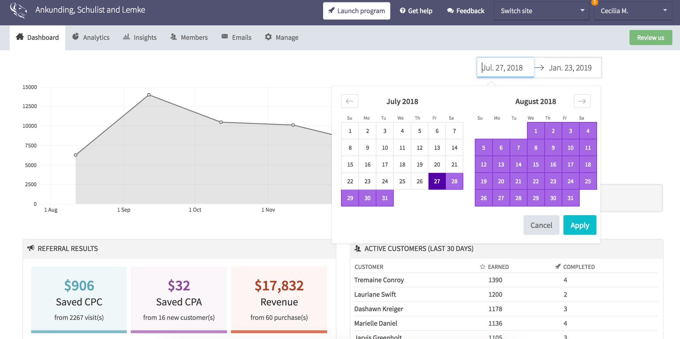Image resolution: width=680 pixels, height=339 pixels.
Task: Click the Analytics pie chart icon
Action: pos(75,37)
